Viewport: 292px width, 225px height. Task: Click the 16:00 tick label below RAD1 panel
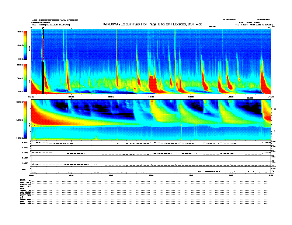pos(191,97)
